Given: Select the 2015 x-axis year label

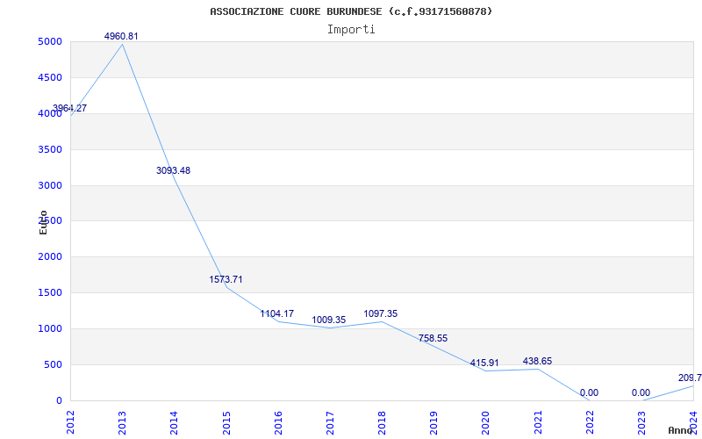Looking at the screenshot, I should pyautogui.click(x=226, y=422).
